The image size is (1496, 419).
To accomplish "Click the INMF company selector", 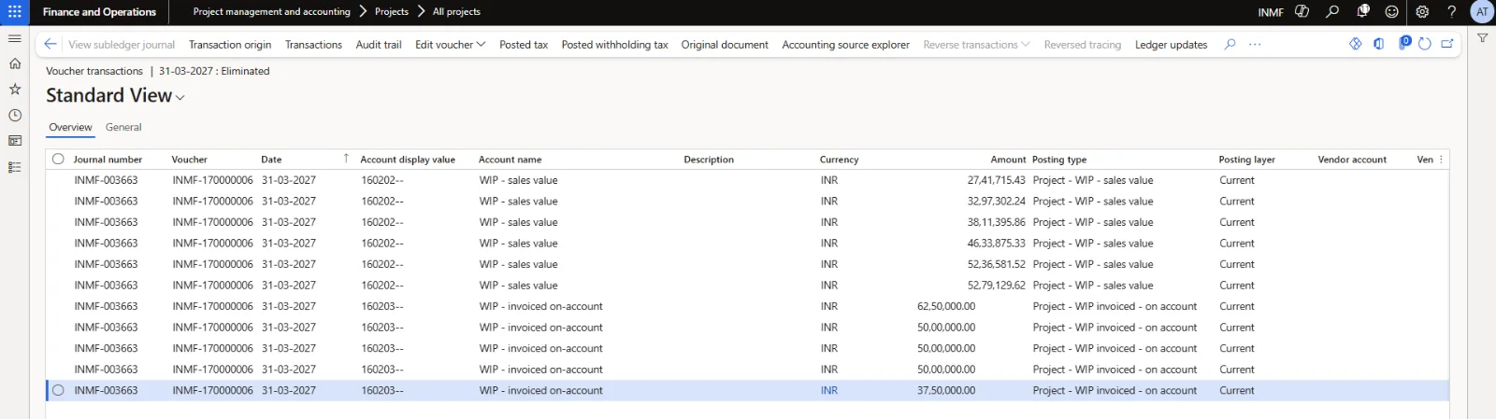I will pyautogui.click(x=1271, y=12).
